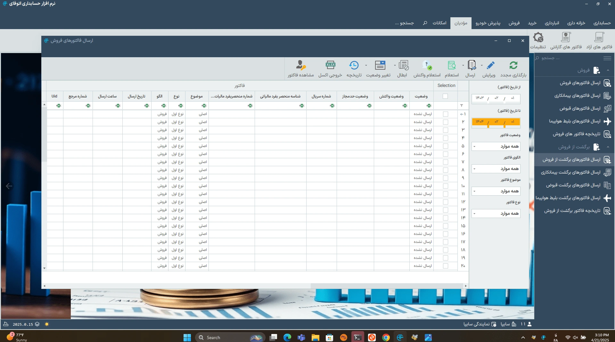
Task: Check the selection box for row ۱۲
Action: click(x=446, y=202)
